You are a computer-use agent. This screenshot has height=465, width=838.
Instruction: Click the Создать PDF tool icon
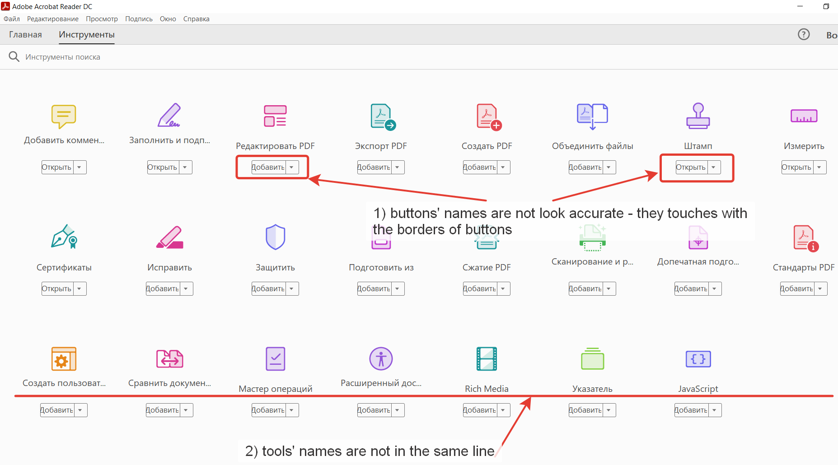point(487,116)
